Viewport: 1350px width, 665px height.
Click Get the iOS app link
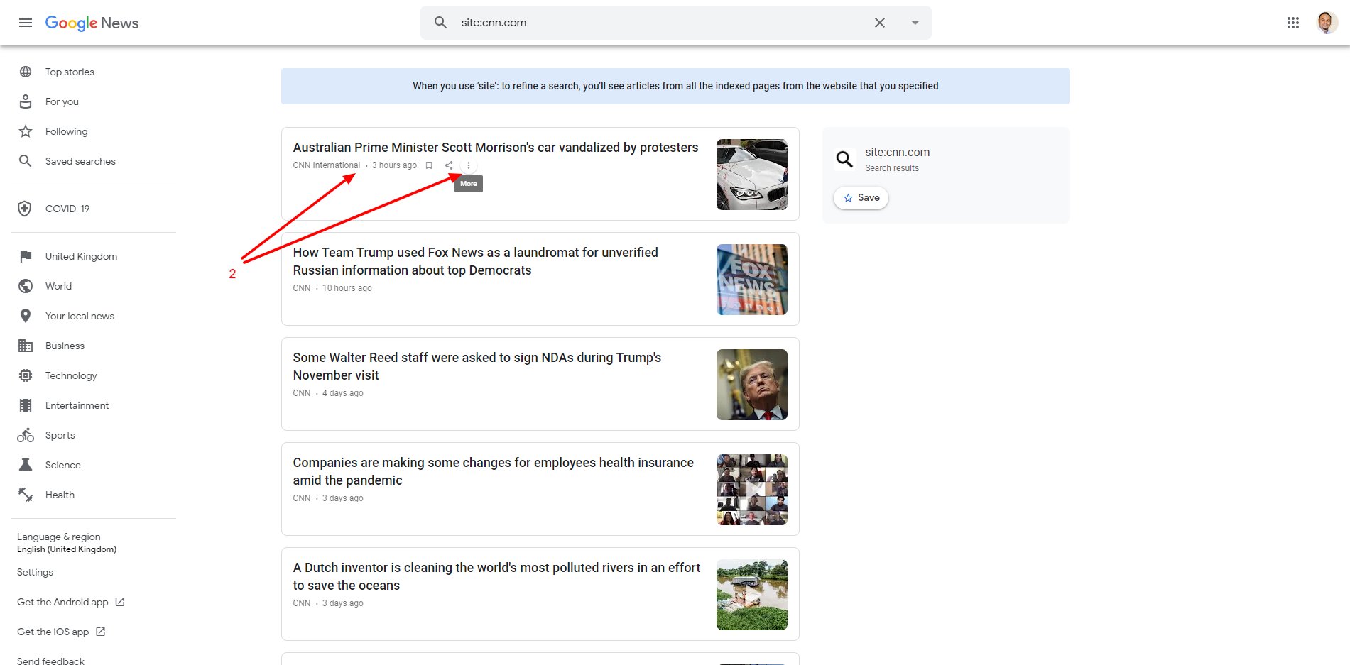pos(53,632)
